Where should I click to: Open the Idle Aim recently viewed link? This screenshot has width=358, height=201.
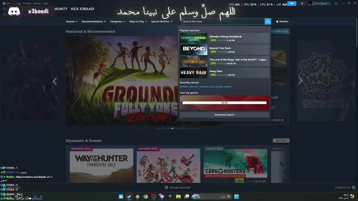[x=194, y=87]
